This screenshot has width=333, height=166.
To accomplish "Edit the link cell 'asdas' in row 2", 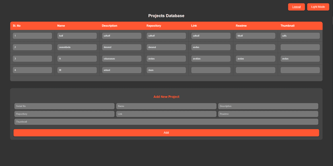I will pyautogui.click(x=211, y=47).
